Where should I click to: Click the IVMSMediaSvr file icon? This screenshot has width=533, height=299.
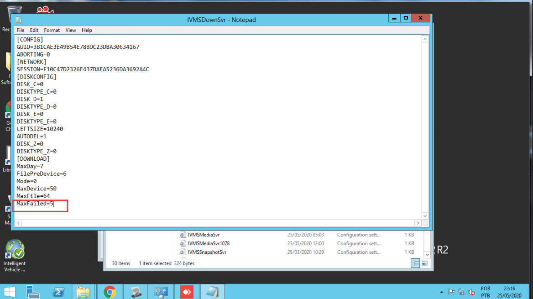tap(183, 235)
